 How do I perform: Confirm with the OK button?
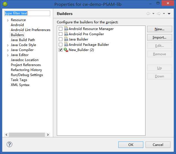pyautogui.click(x=131, y=145)
